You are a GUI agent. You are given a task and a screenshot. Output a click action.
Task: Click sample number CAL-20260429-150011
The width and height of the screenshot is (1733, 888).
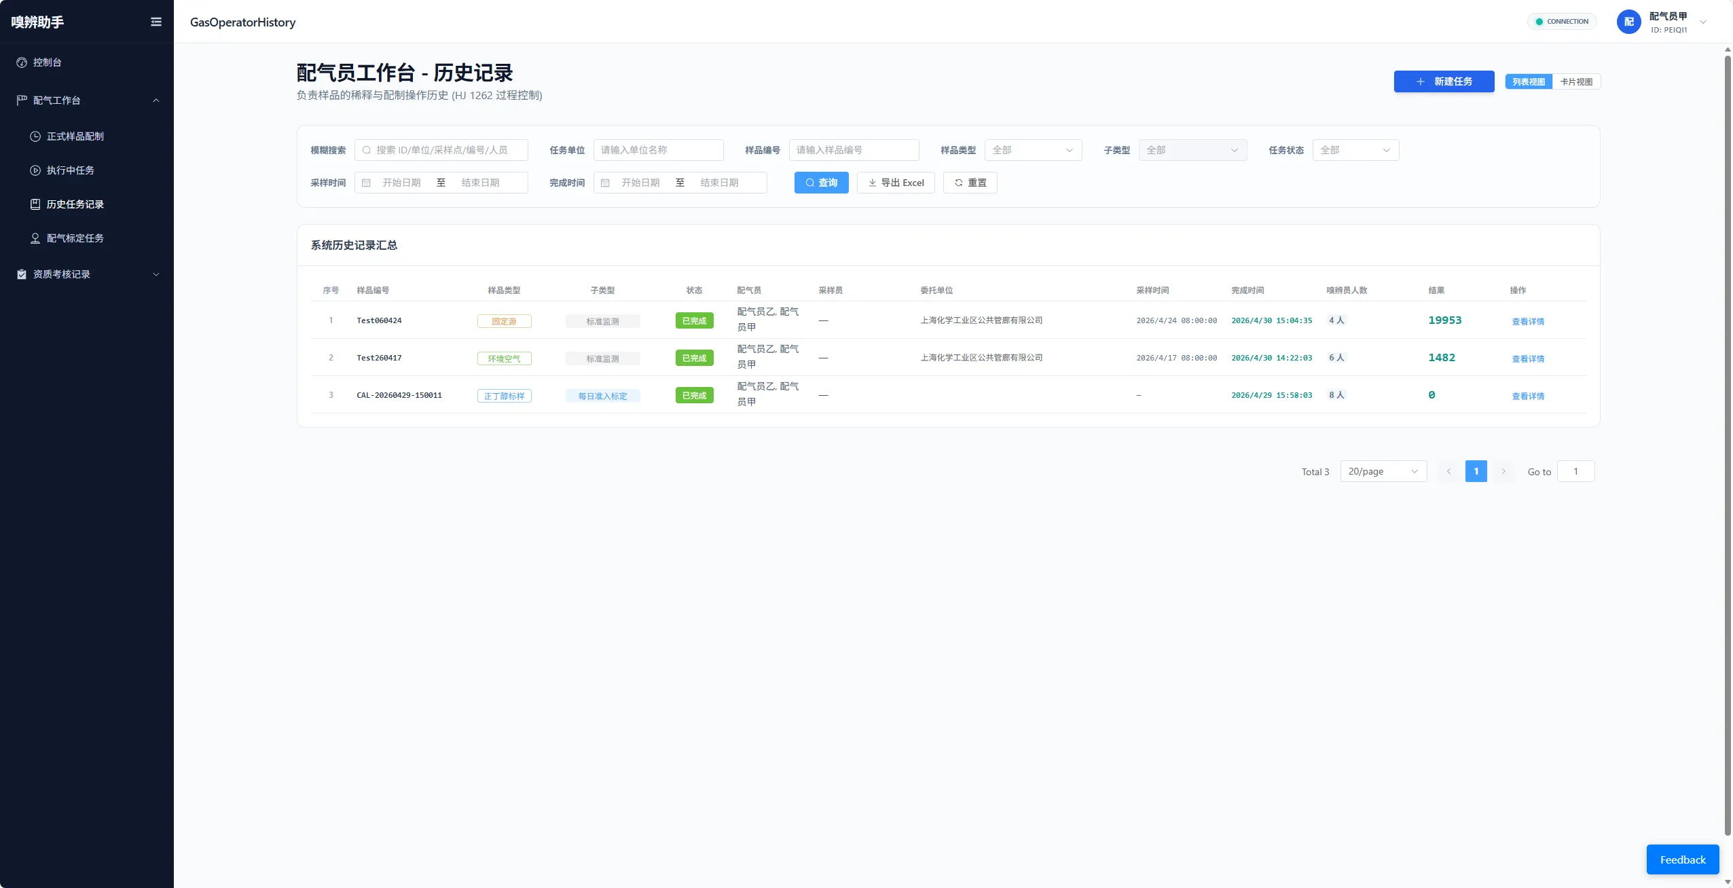coord(399,395)
